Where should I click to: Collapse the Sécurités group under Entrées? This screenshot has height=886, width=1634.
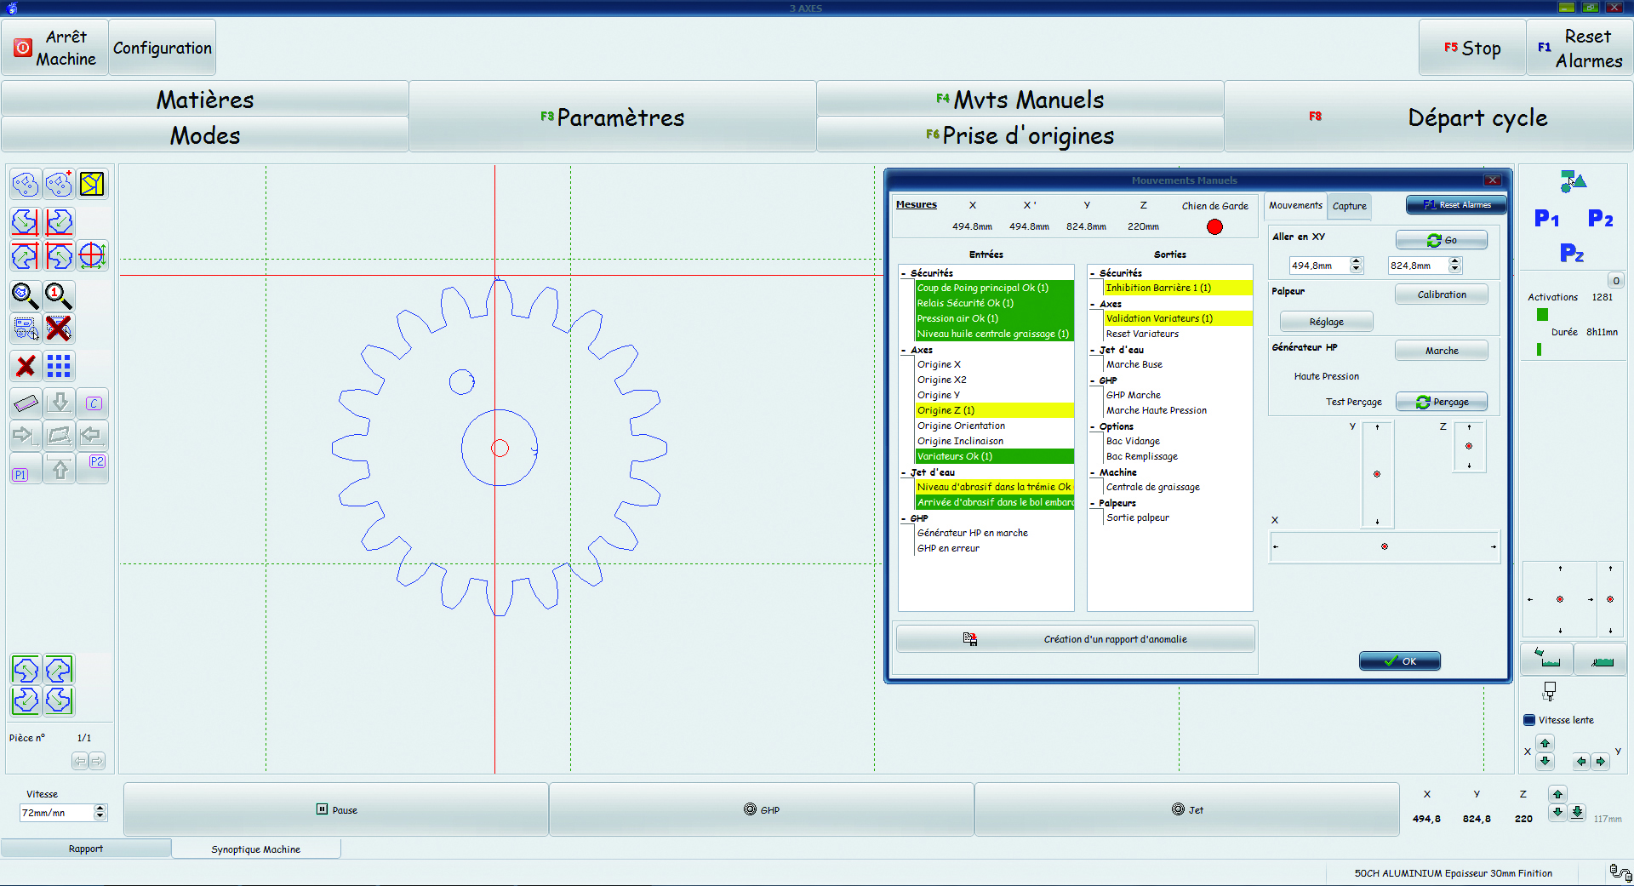click(x=904, y=273)
